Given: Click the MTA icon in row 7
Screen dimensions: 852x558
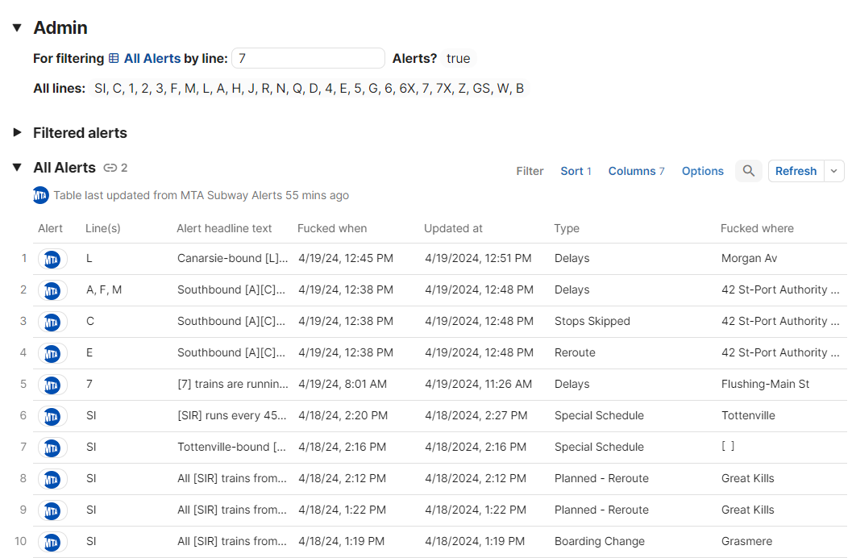Looking at the screenshot, I should pos(52,448).
